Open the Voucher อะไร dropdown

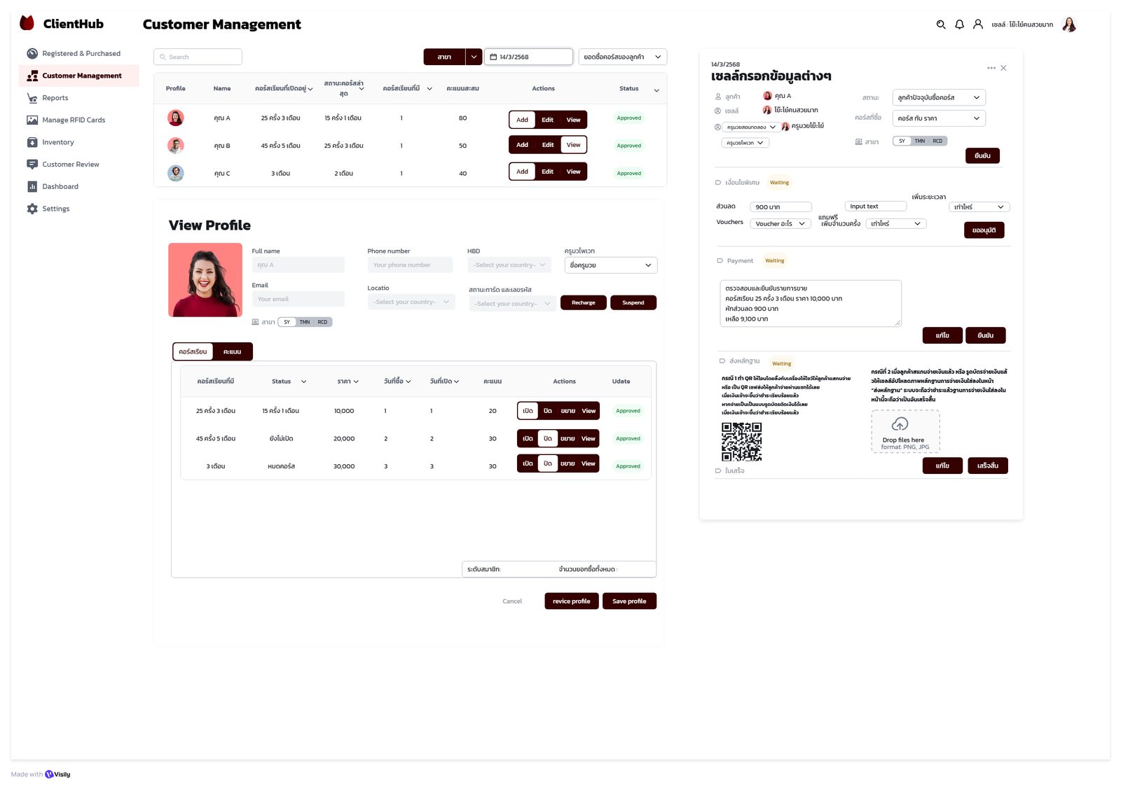pos(780,223)
